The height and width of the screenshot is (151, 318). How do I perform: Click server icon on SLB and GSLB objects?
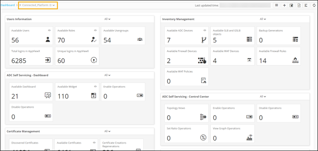(249, 39)
